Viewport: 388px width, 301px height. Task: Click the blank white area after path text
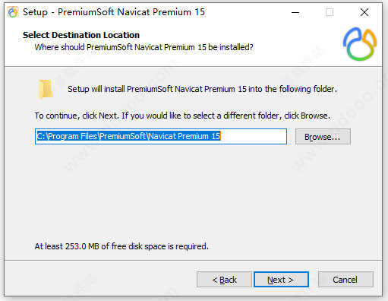tap(253, 136)
